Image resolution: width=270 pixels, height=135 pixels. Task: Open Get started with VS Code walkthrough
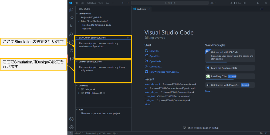[x=230, y=55]
